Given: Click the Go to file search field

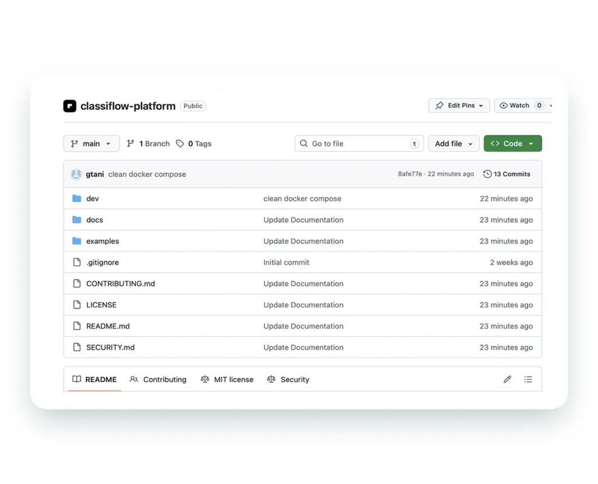Looking at the screenshot, I should coord(359,143).
